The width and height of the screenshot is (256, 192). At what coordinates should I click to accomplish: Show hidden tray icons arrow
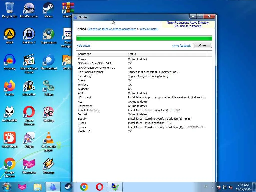[212, 187]
